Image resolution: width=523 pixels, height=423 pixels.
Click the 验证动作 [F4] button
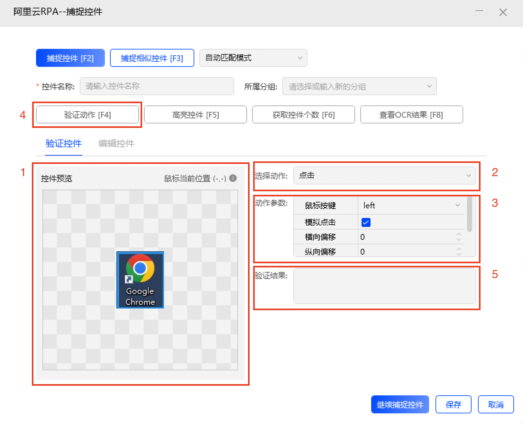(x=87, y=115)
